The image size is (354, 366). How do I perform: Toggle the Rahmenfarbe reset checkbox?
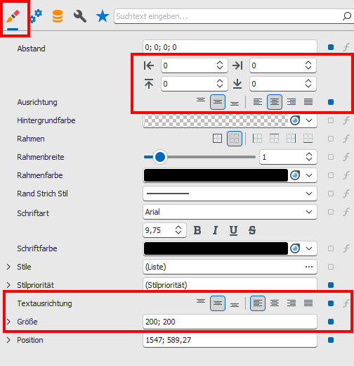click(x=331, y=175)
